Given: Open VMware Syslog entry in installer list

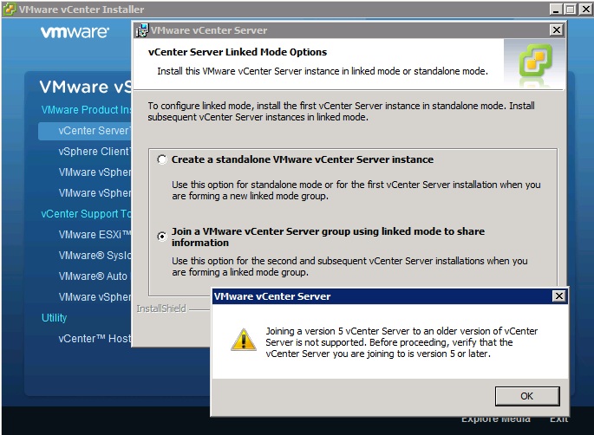Looking at the screenshot, I should [x=95, y=256].
